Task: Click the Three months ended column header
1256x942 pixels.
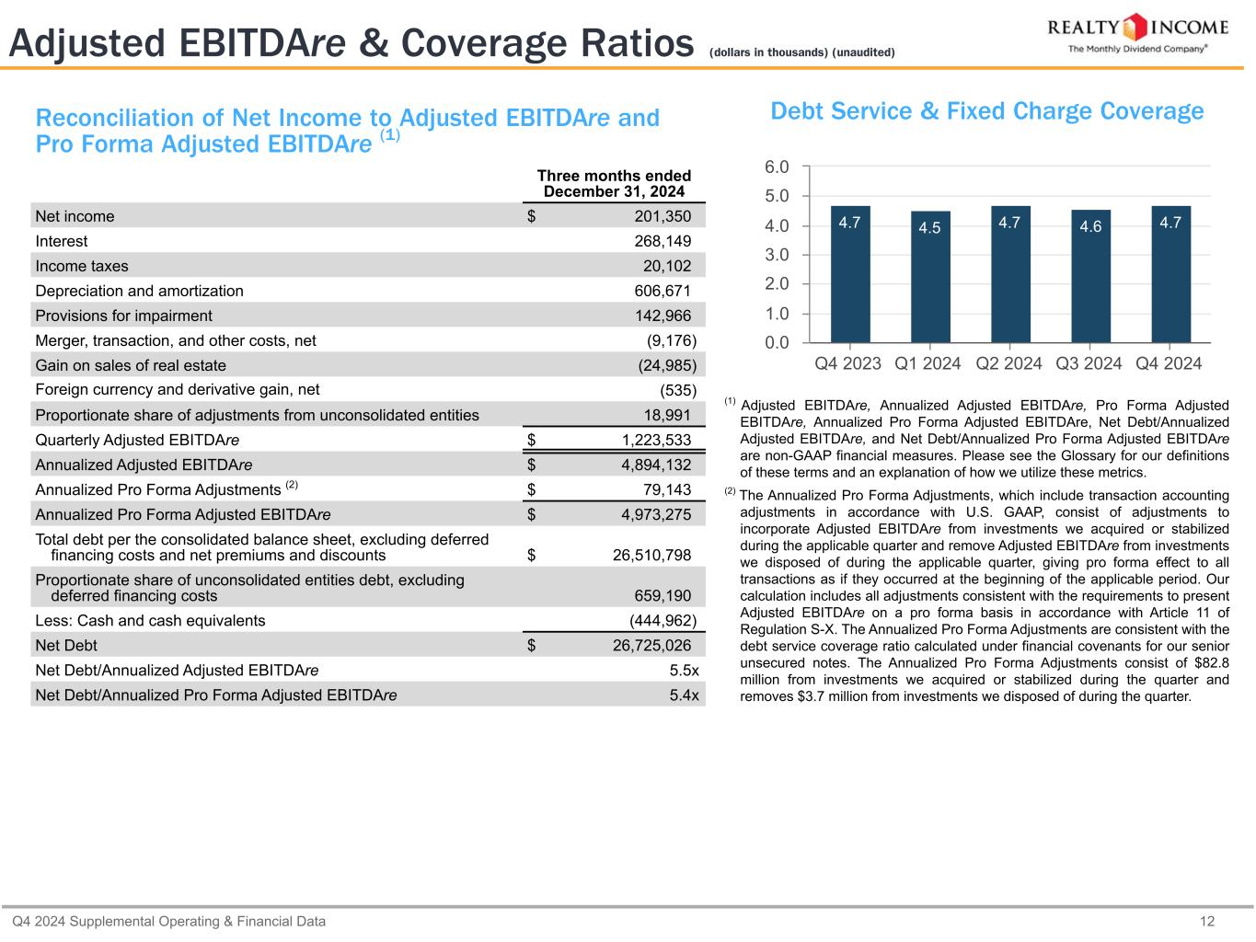Action: (x=614, y=183)
